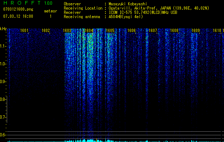Click the 0.6 kHz axis tick label
The width and height of the screenshot is (224, 142).
(3, 135)
